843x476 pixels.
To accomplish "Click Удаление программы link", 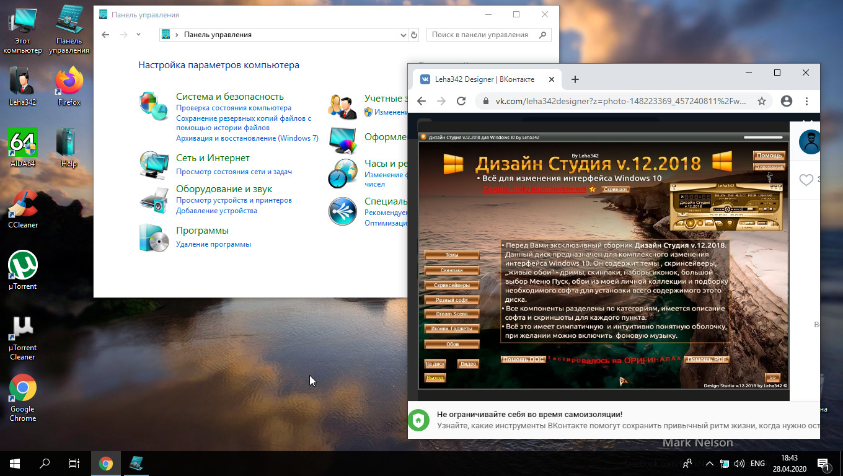I will click(213, 244).
